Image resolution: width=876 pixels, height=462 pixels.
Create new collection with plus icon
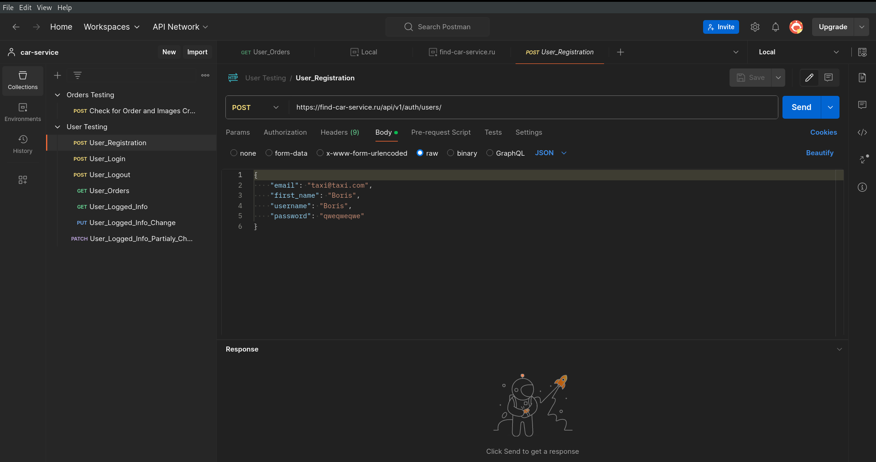[57, 75]
